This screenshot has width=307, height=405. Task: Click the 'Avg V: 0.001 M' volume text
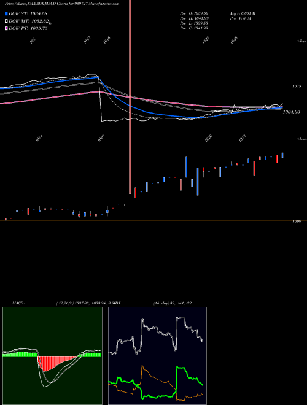click(x=243, y=13)
